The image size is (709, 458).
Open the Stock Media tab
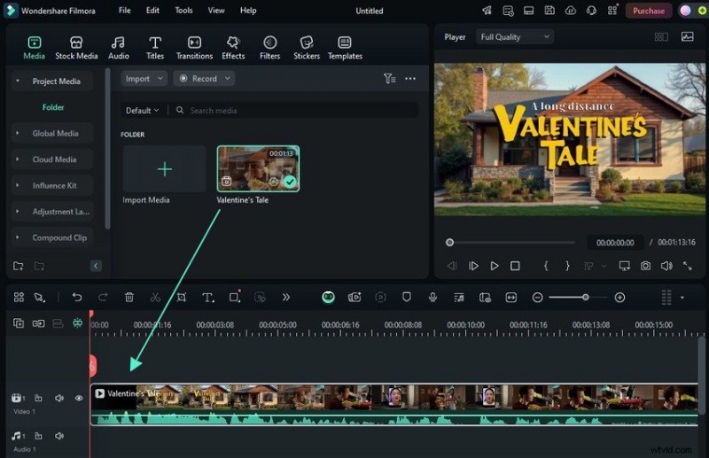tap(76, 48)
